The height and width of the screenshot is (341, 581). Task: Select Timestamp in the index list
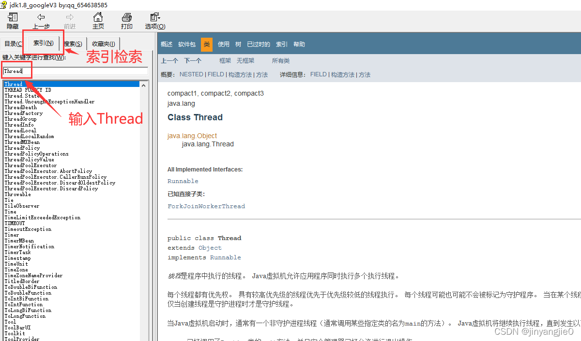pos(18,258)
